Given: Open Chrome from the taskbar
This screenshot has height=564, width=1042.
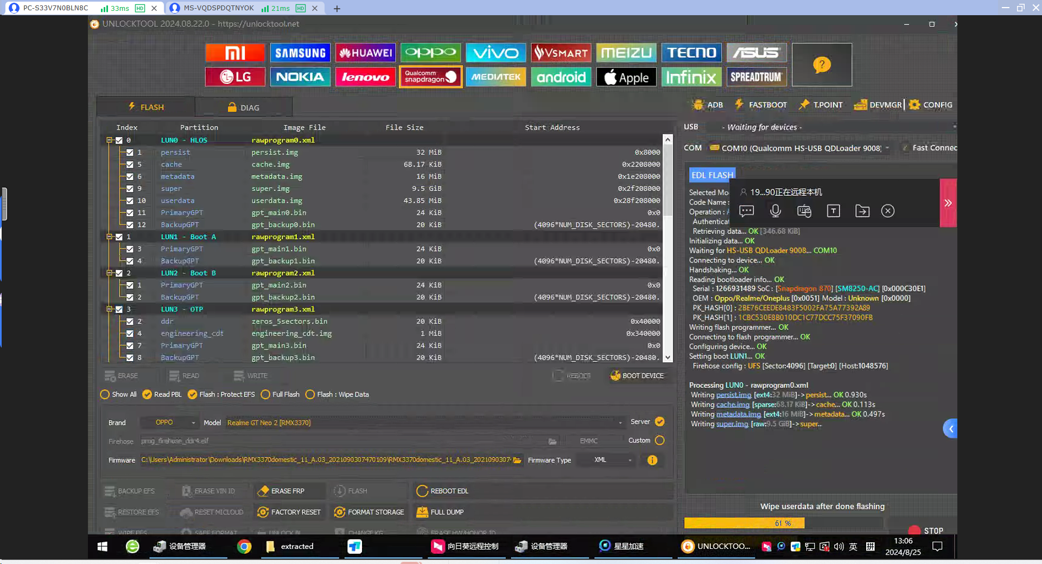Looking at the screenshot, I should coord(244,547).
